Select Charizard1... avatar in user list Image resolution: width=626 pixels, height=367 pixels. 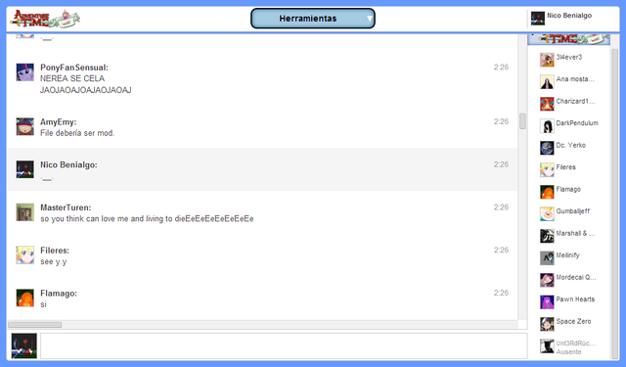coord(547,104)
